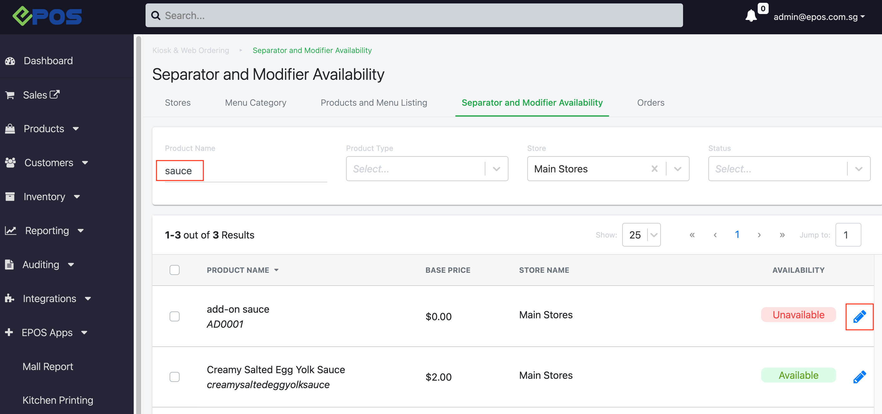Image resolution: width=882 pixels, height=414 pixels.
Task: Expand the Status filter dropdown
Action: [789, 169]
